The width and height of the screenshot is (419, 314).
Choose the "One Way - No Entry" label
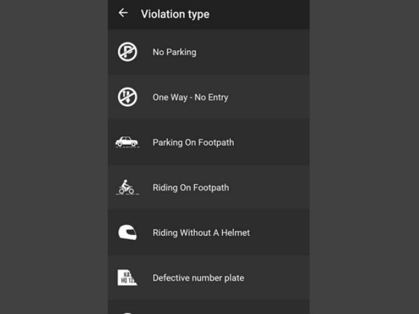pyautogui.click(x=191, y=98)
